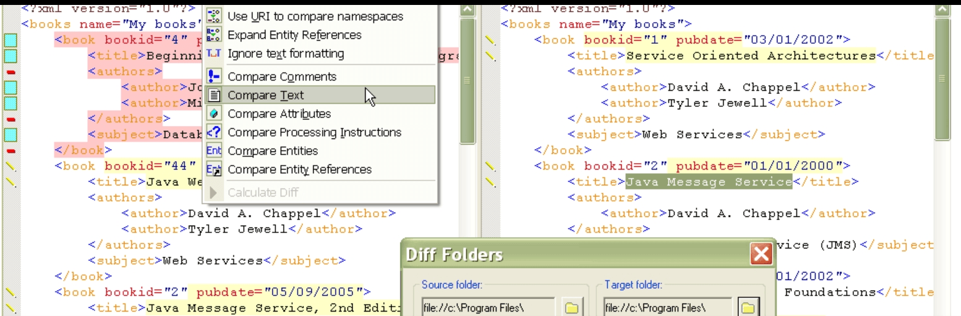Click the Compare Entities 'Ent' icon

(x=214, y=151)
